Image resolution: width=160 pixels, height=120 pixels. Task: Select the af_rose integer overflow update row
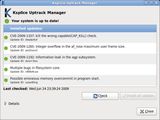coord(80,48)
